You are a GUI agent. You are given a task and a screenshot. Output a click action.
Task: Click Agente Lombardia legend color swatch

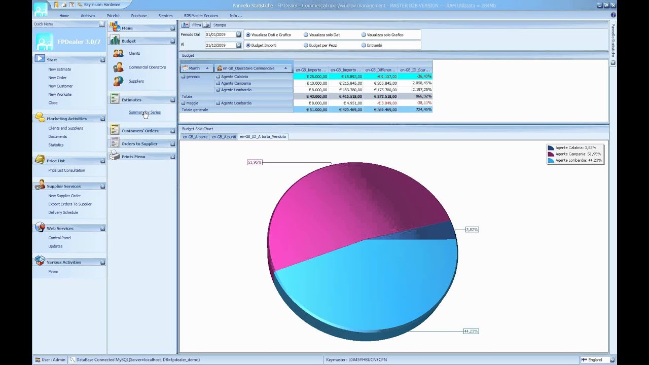click(551, 160)
